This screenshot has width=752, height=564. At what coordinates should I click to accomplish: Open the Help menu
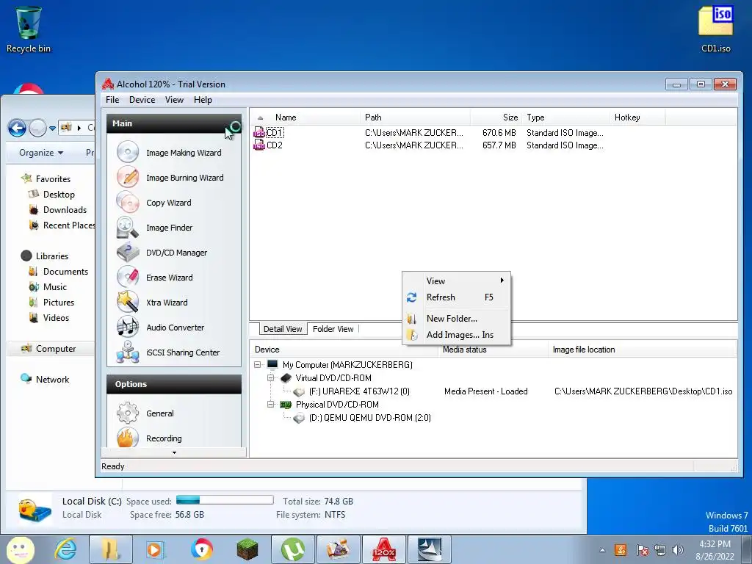coord(203,100)
